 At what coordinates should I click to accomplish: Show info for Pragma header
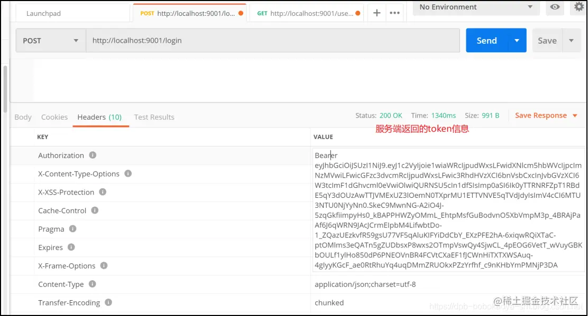point(72,228)
